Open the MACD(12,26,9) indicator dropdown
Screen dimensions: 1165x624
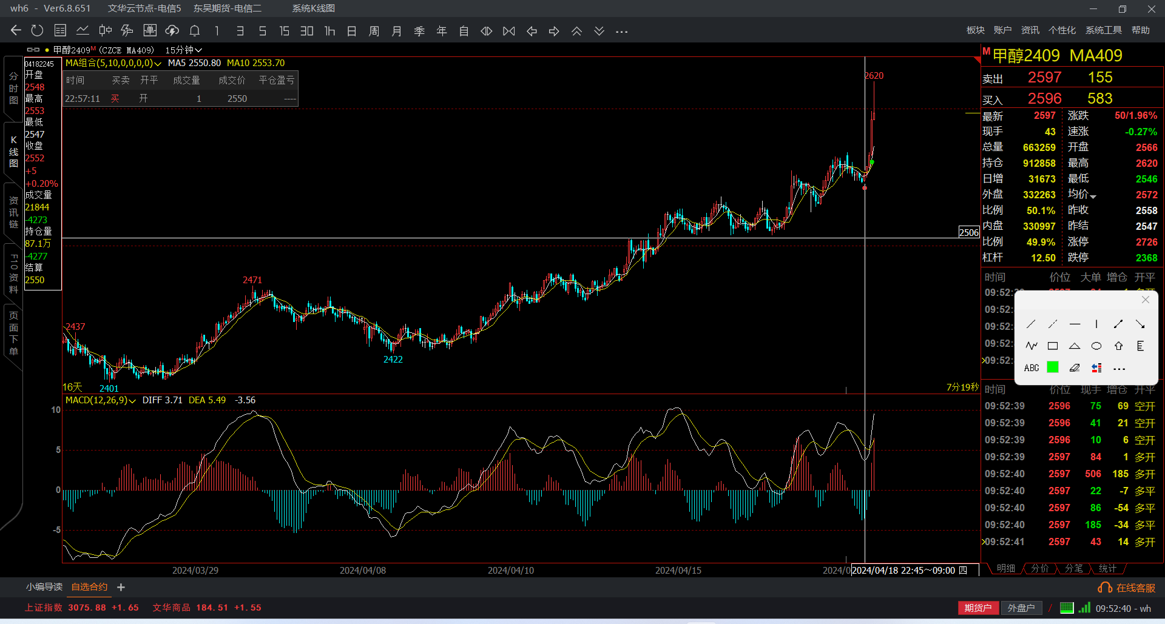coord(100,400)
